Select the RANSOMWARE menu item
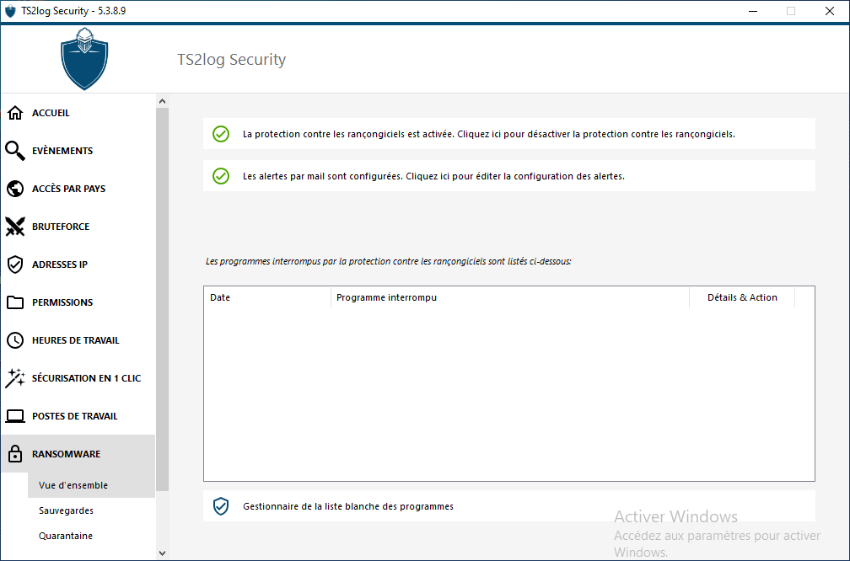 78,454
